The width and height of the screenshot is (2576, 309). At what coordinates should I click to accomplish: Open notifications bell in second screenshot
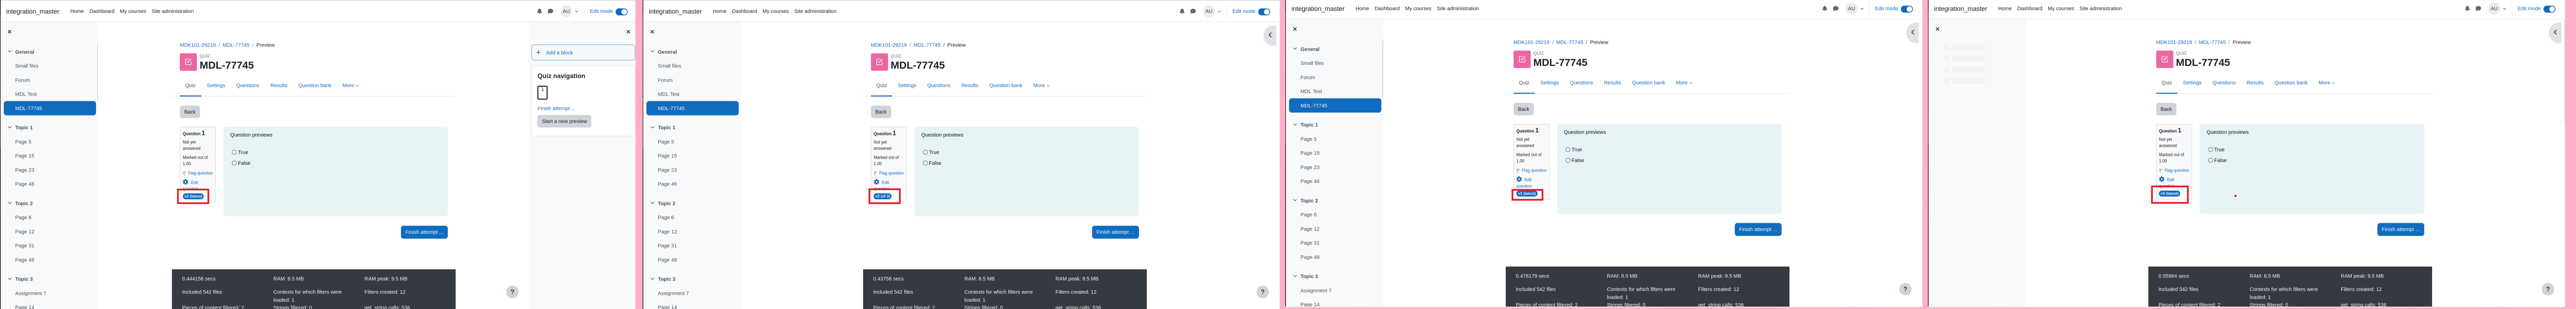(x=1182, y=11)
